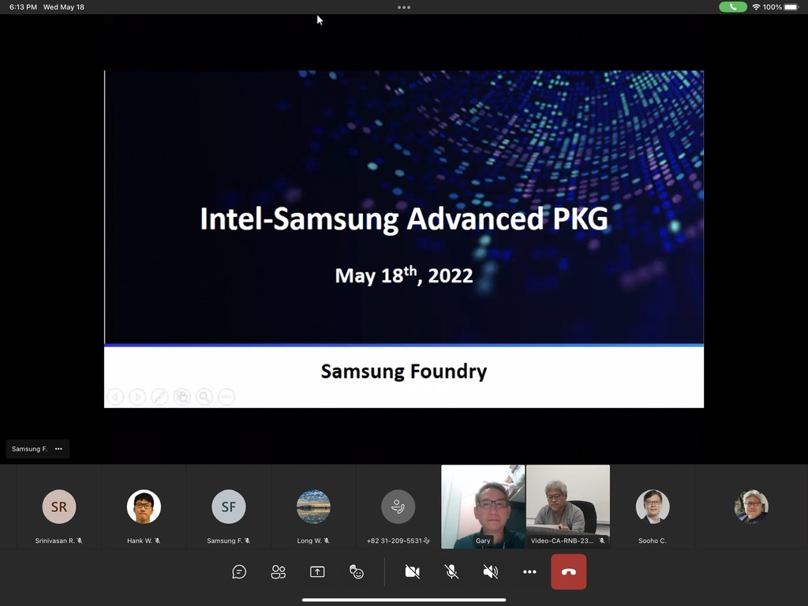This screenshot has height=606, width=808.
Task: Tap Srinivasan R. participant avatar
Action: pyautogui.click(x=59, y=507)
